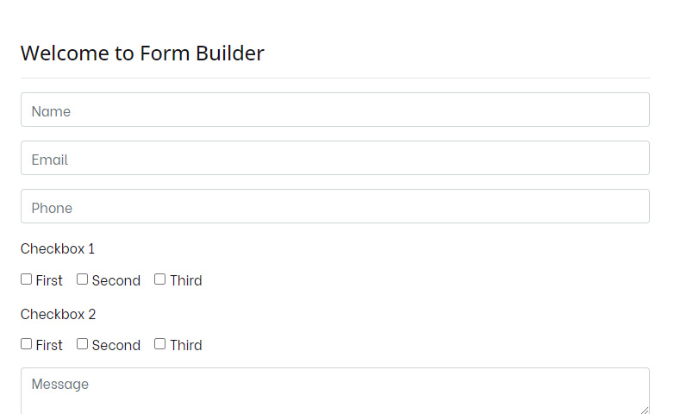Check the Third checkbox box under Checkbox 2
This screenshot has width=693, height=414.
click(160, 344)
